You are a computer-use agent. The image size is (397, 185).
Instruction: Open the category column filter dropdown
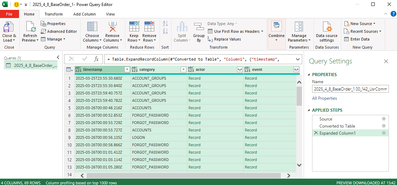[183, 69]
